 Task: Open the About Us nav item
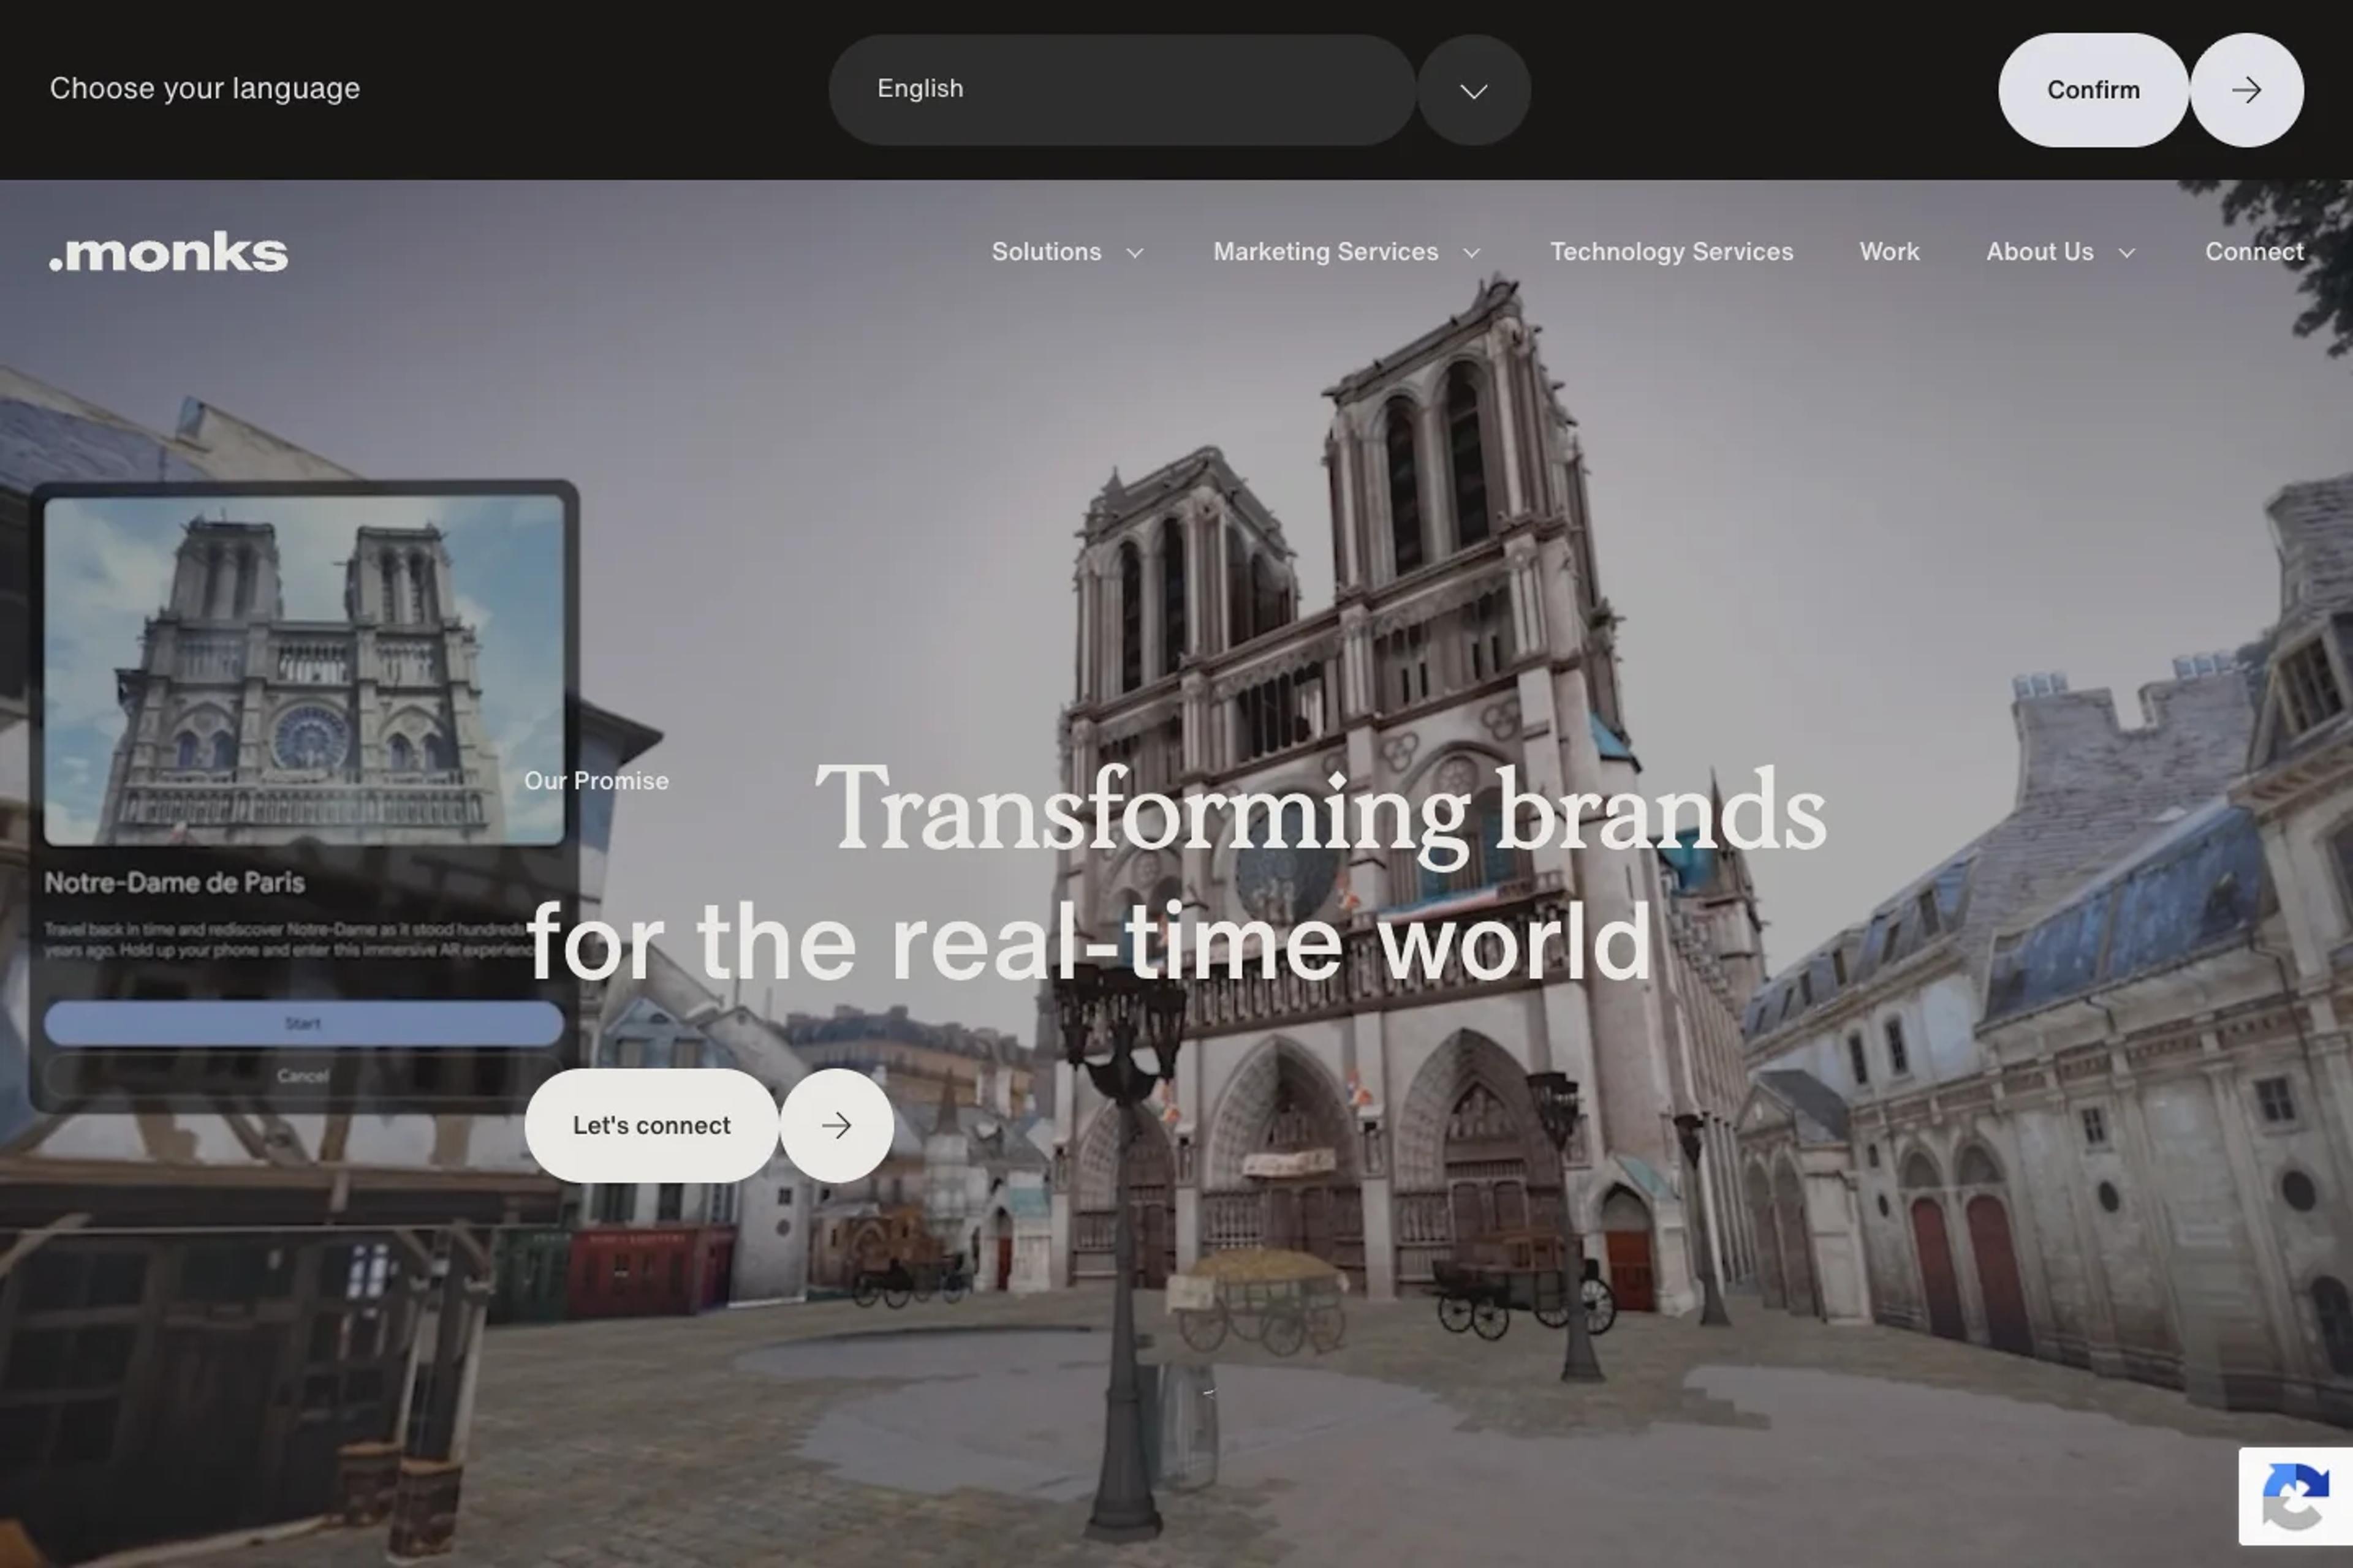pos(2040,252)
